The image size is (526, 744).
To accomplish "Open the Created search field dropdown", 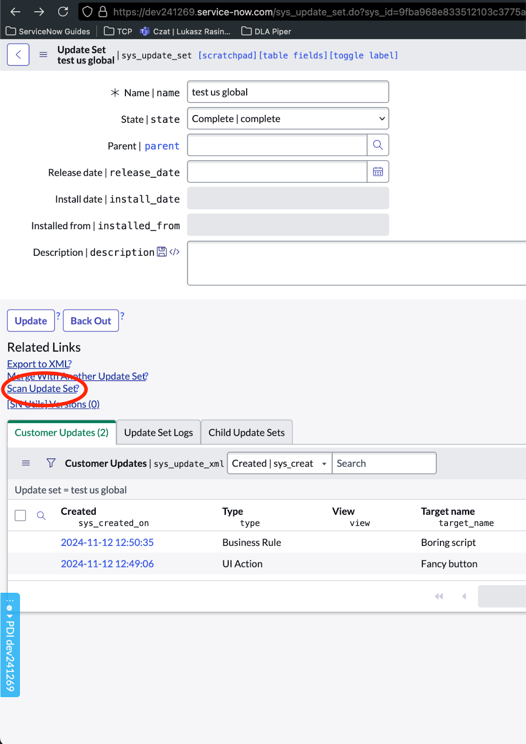I will (279, 463).
